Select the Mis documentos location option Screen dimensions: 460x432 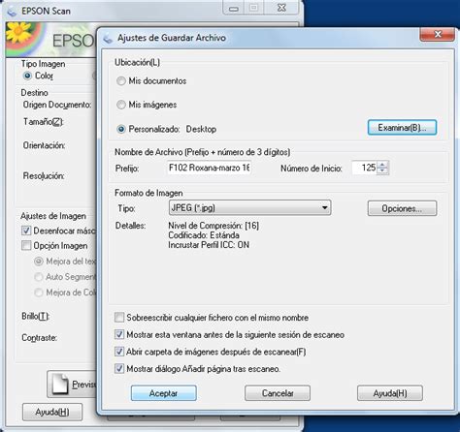tap(121, 81)
